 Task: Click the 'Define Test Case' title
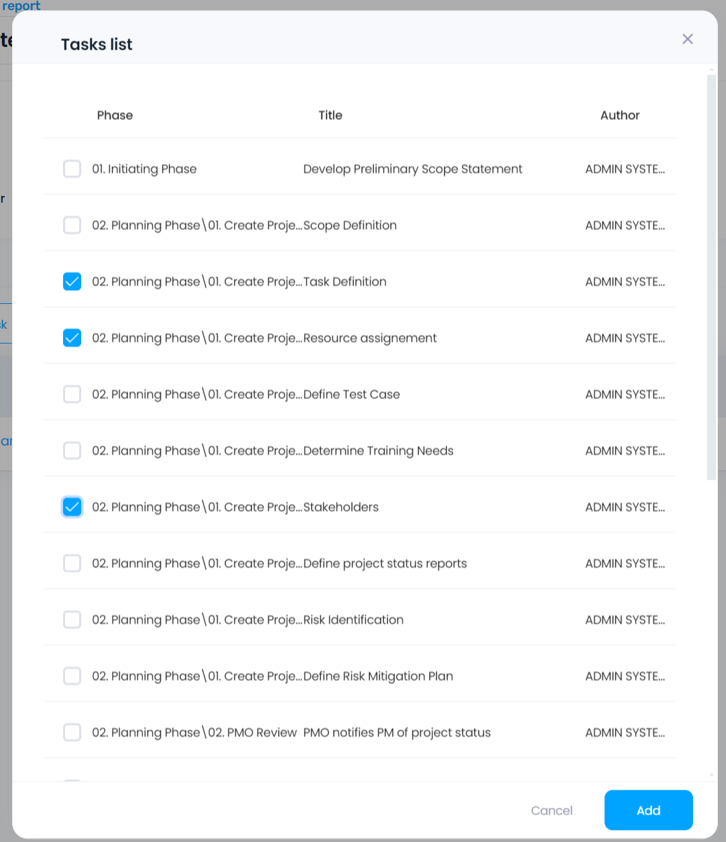[x=352, y=394]
